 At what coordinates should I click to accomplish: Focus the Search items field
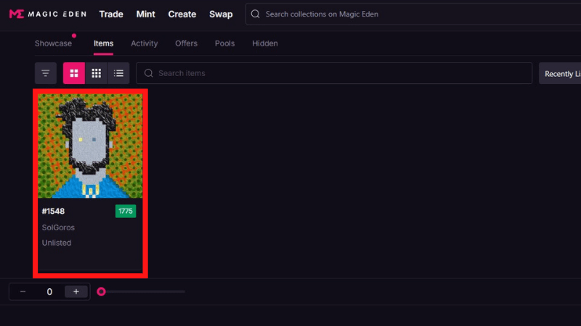(334, 73)
